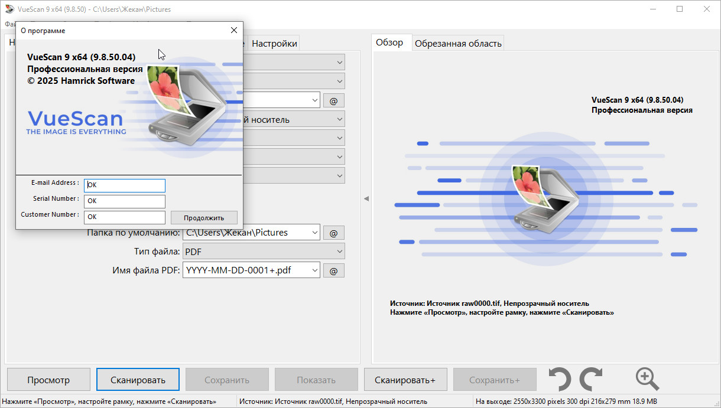Click the rotate left arrow icon

559,380
